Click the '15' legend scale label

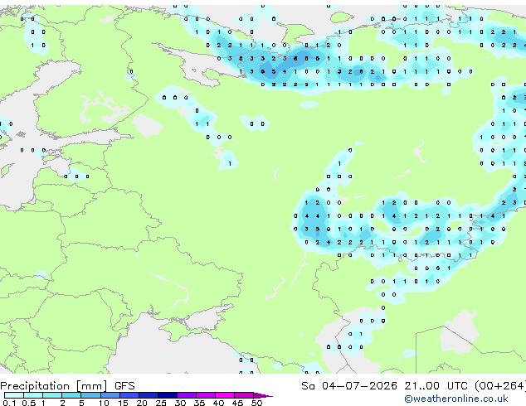coord(123,403)
